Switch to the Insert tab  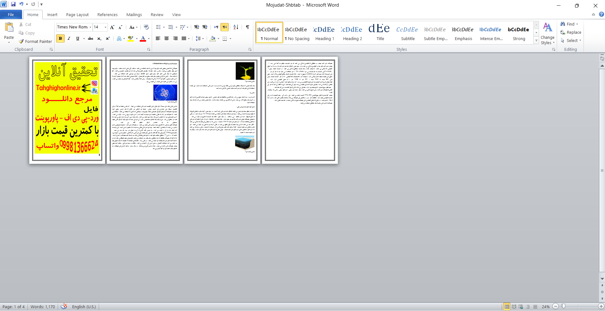(x=52, y=15)
